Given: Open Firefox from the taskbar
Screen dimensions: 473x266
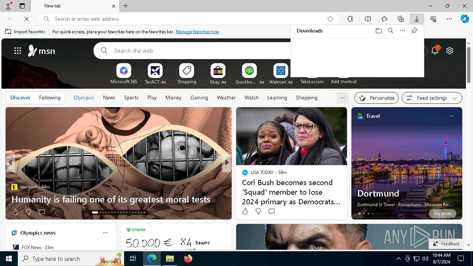Looking at the screenshot, I should (188, 259).
